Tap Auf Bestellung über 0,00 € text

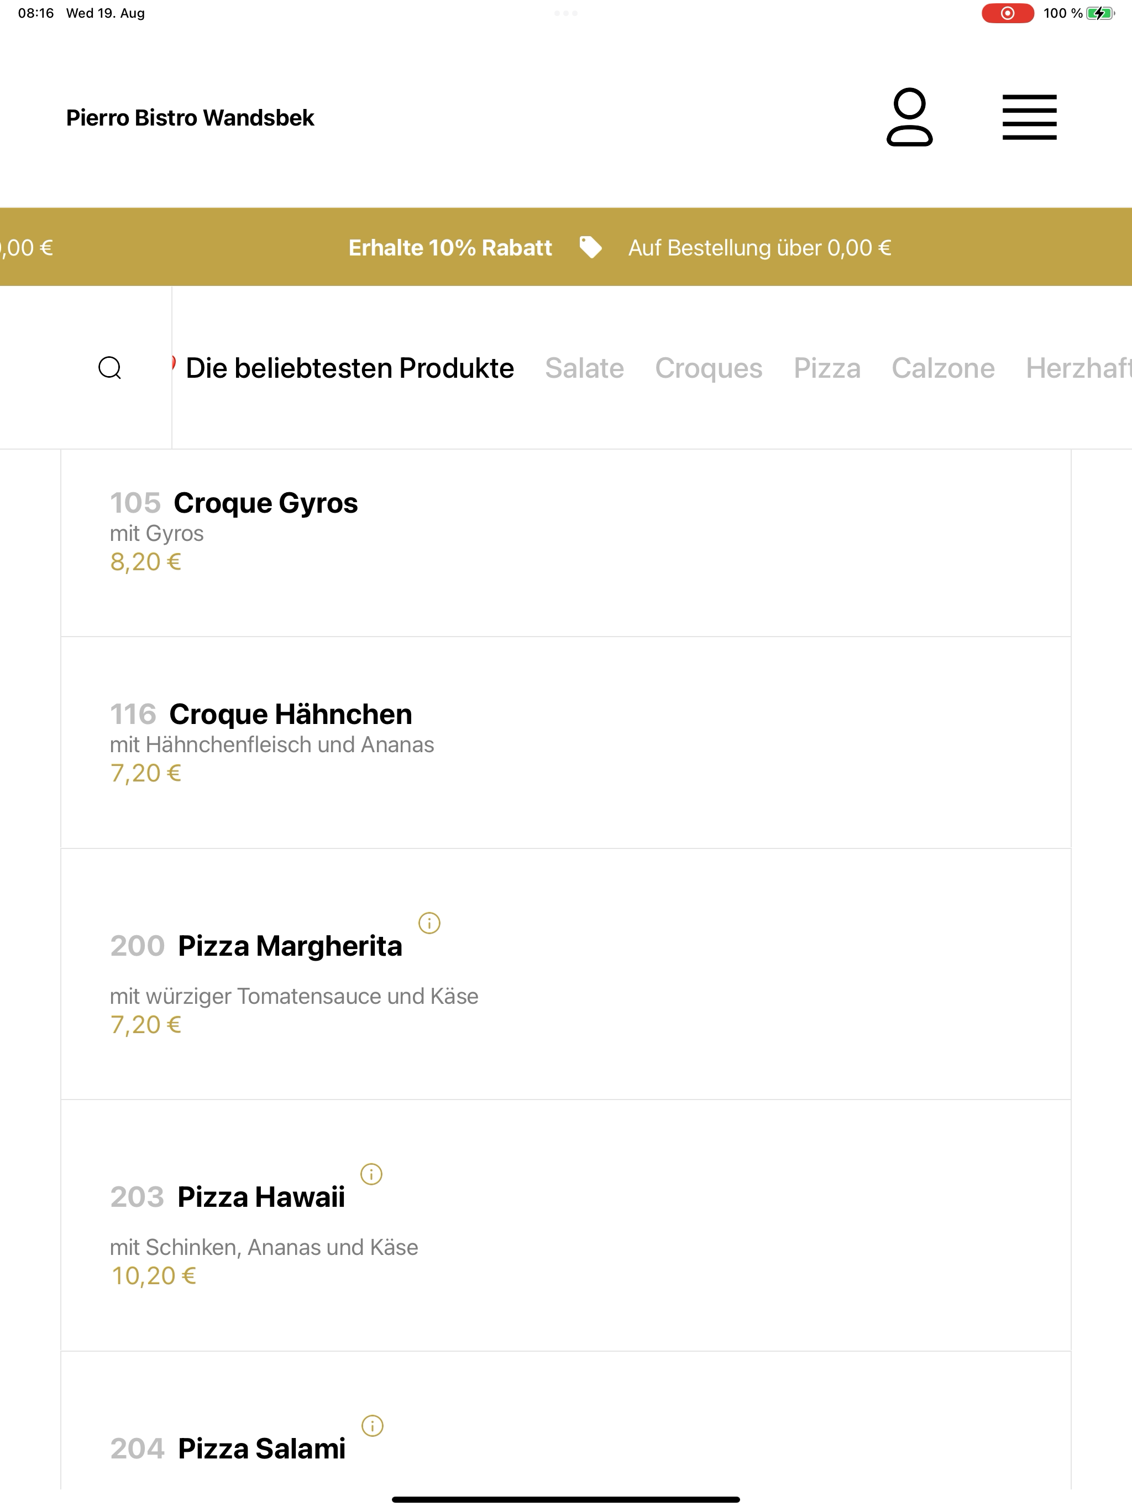tap(760, 247)
